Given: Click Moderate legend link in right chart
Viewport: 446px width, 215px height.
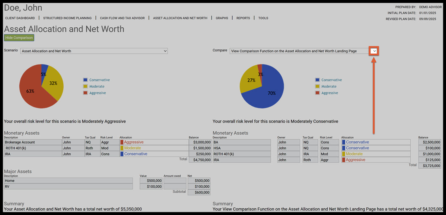Looking at the screenshot, I should coord(329,87).
